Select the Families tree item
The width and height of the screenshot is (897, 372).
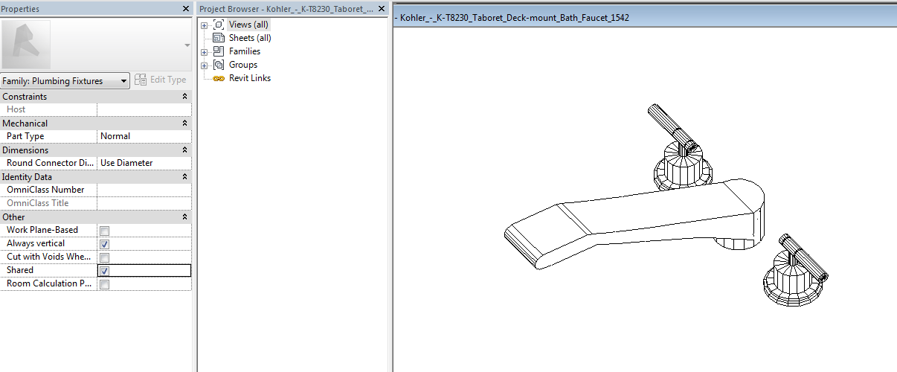(245, 51)
